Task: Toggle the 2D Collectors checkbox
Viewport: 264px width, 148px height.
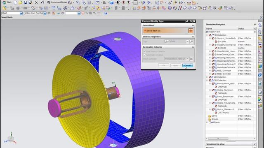Action: tap(210, 77)
